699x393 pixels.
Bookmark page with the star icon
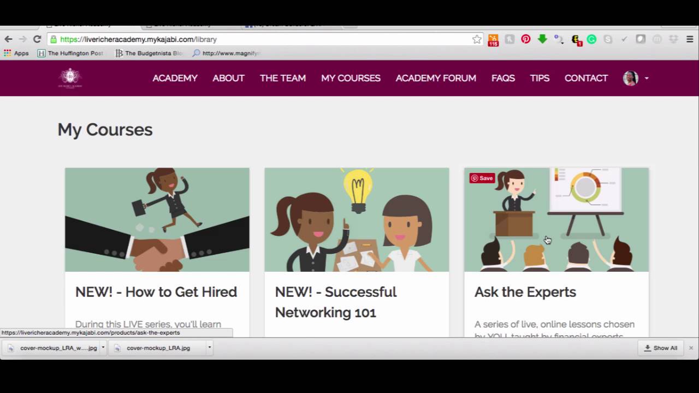(x=477, y=39)
